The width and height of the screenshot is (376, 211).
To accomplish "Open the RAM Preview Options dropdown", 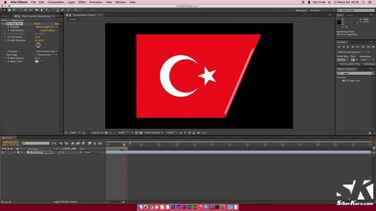I will point(354,52).
